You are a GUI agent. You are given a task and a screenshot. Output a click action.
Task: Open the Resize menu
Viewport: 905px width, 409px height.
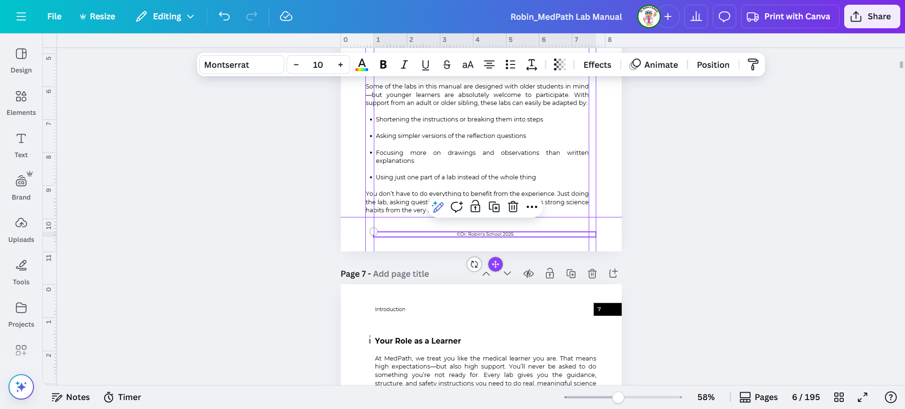pyautogui.click(x=97, y=16)
